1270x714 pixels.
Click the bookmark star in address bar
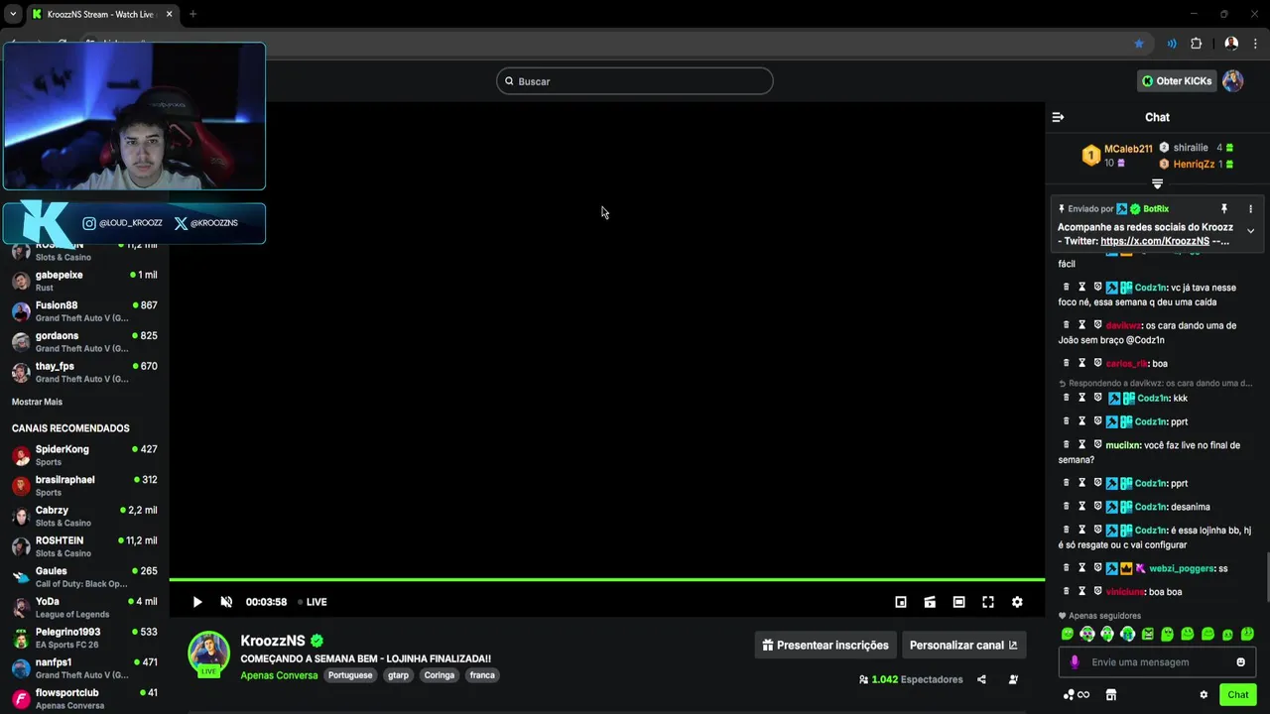(x=1139, y=44)
